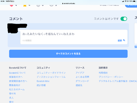This screenshot has height=103, width=137.
Task: Tap the Wi-Fi status icon
Action: tap(126, 1)
